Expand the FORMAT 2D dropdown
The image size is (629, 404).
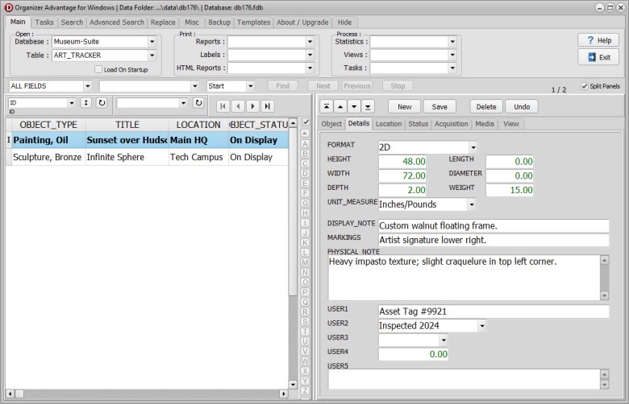tap(473, 147)
